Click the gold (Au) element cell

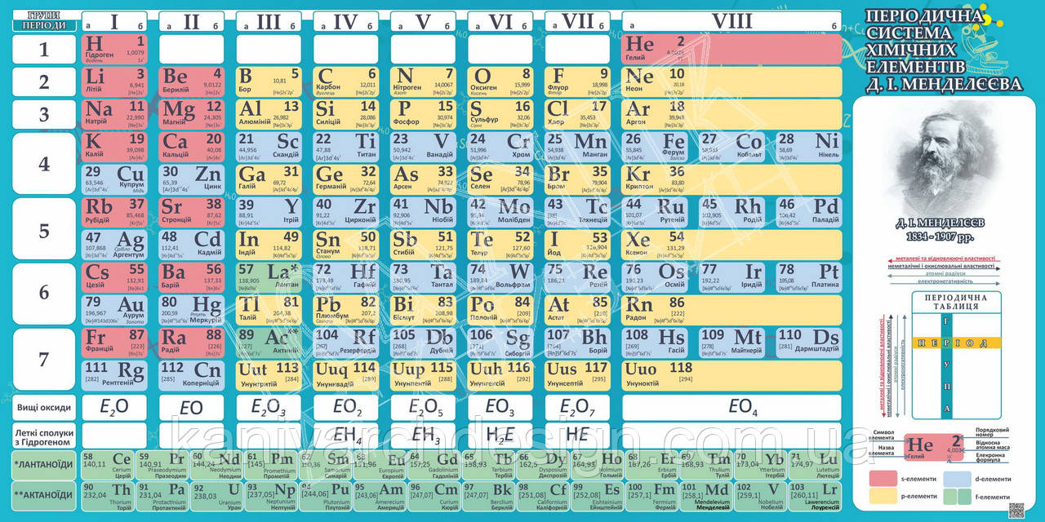[x=114, y=310]
